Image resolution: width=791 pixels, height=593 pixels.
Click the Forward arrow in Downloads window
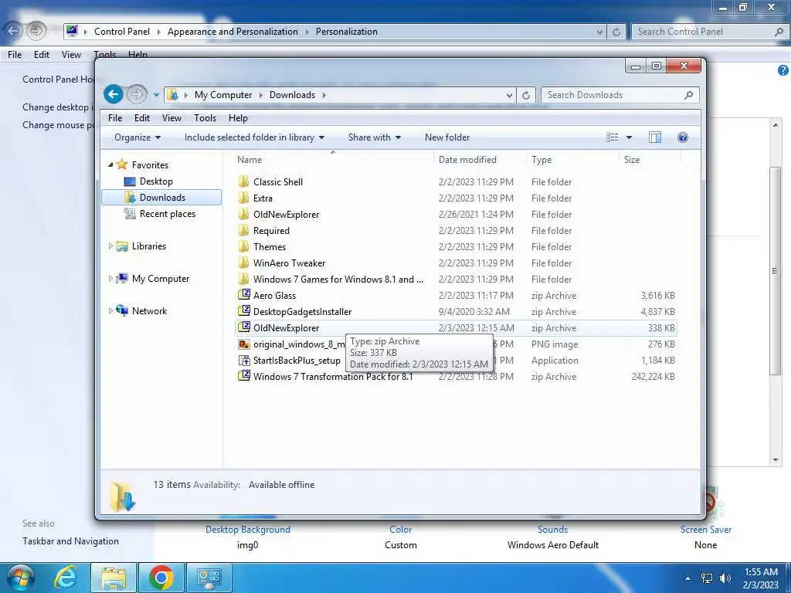pos(136,94)
